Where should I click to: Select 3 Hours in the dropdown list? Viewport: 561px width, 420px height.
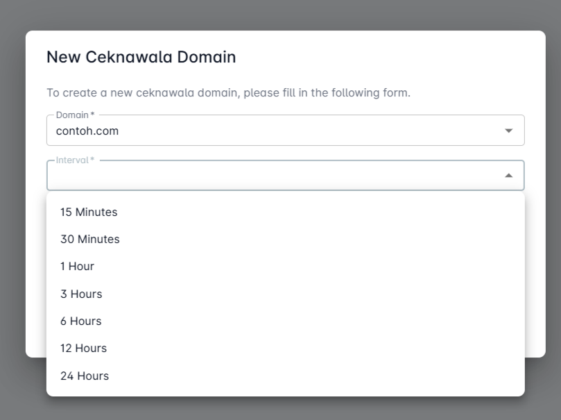pyautogui.click(x=81, y=294)
